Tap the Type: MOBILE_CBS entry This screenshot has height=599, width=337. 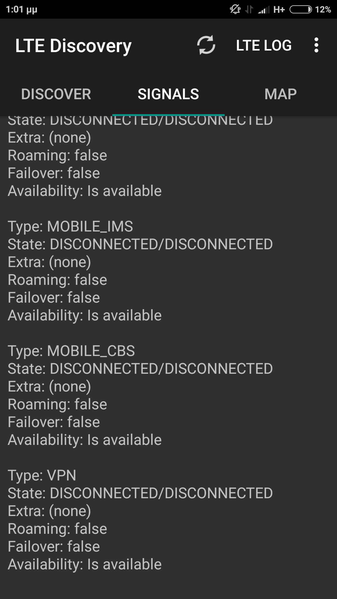[x=71, y=351]
